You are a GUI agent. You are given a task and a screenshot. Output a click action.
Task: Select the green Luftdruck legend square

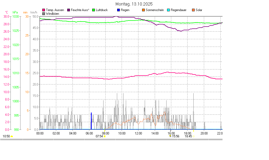click(94, 10)
